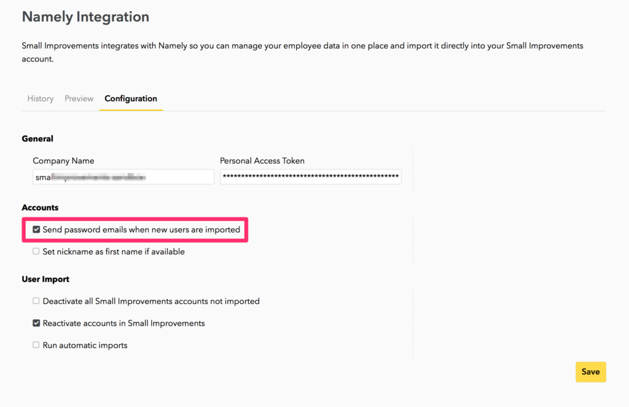The image size is (629, 407).
Task: Click the User Import section heading
Action: (45, 279)
